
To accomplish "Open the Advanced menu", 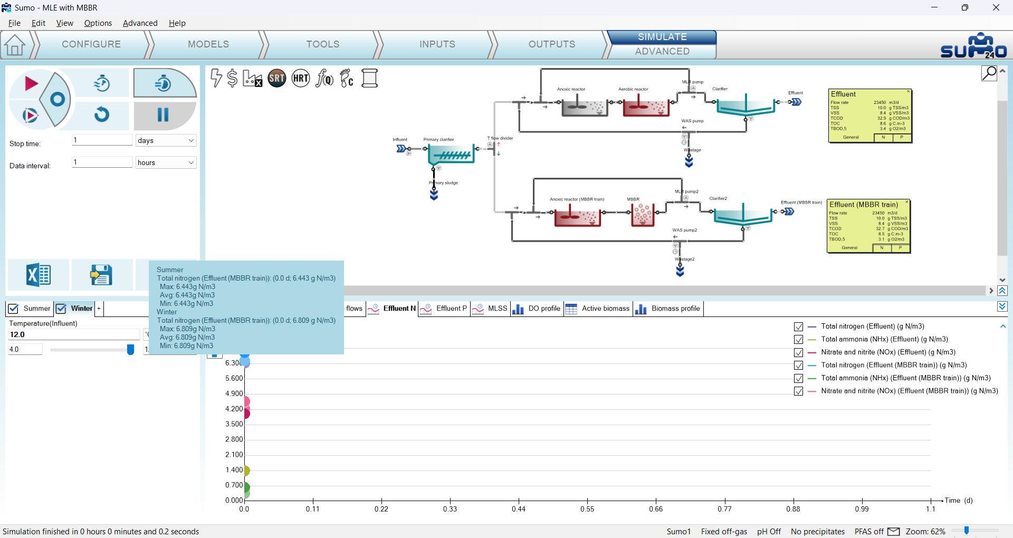I will click(x=140, y=23).
